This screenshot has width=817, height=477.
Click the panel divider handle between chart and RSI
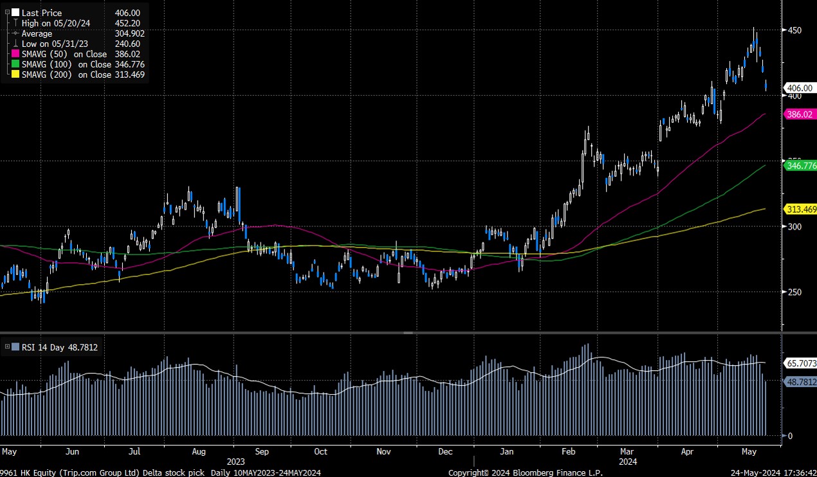[x=408, y=333]
